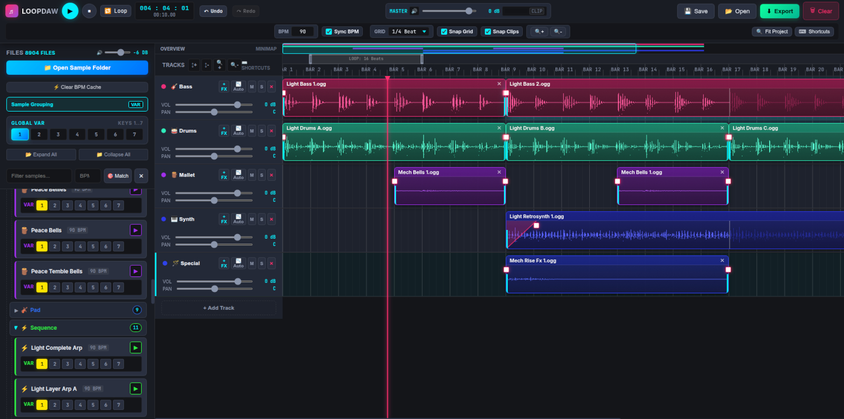Toggle the Snap Grid checkbox
The height and width of the screenshot is (419, 844).
(444, 32)
